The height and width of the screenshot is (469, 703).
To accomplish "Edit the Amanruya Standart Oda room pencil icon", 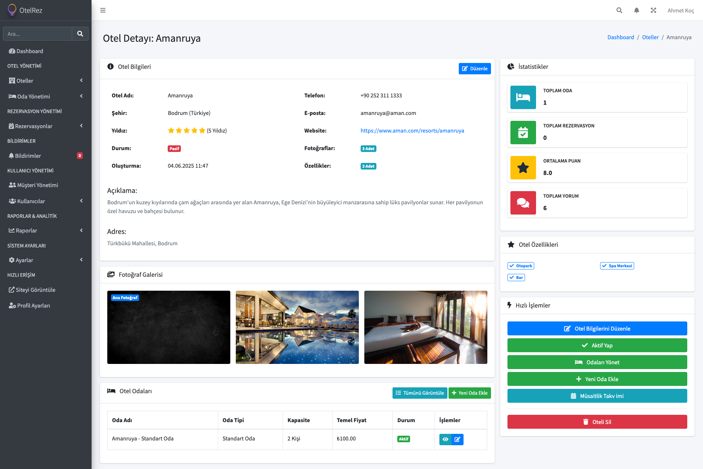I will point(457,439).
